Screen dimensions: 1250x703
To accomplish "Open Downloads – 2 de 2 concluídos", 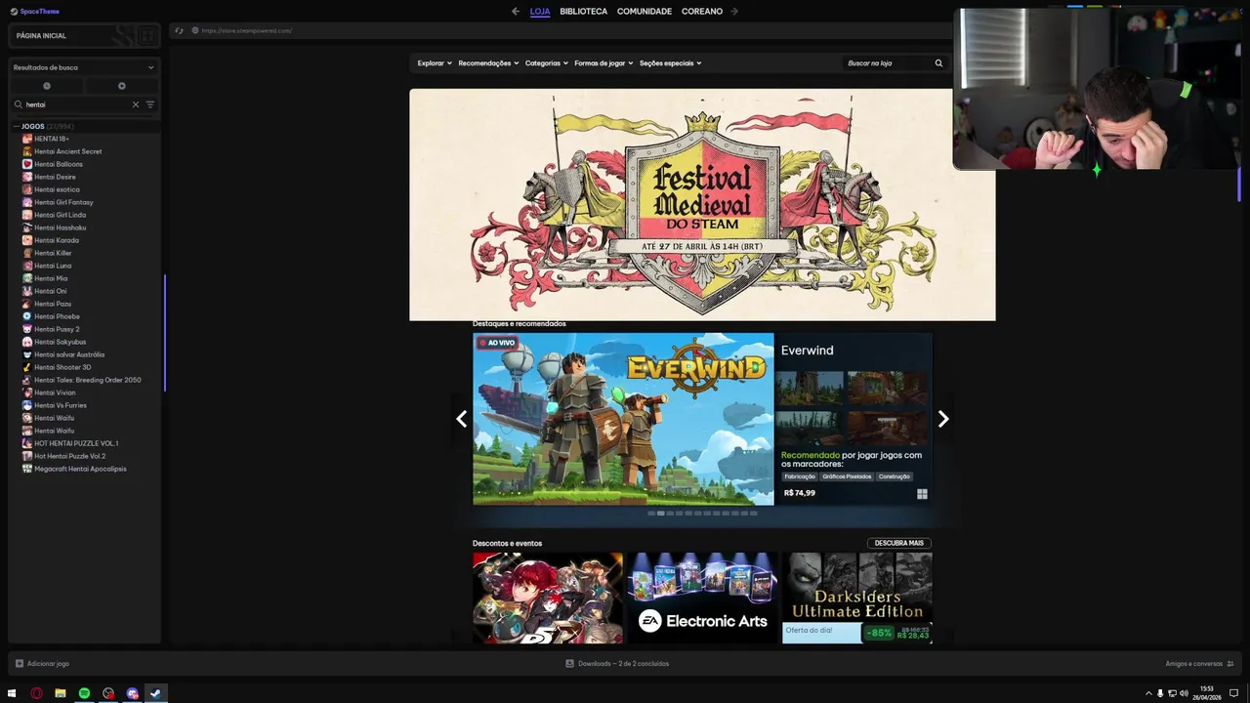I will coord(623,664).
